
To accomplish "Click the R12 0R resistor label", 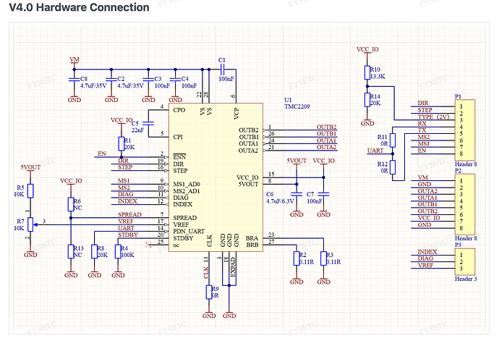I will tap(383, 167).
